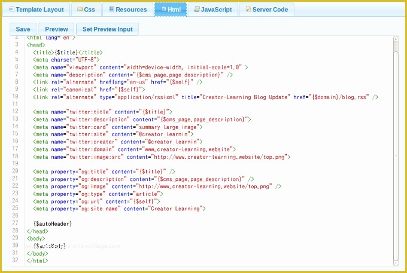Click the Set Preview Input button
Viewport: 407px width, 273px height.
click(x=108, y=29)
